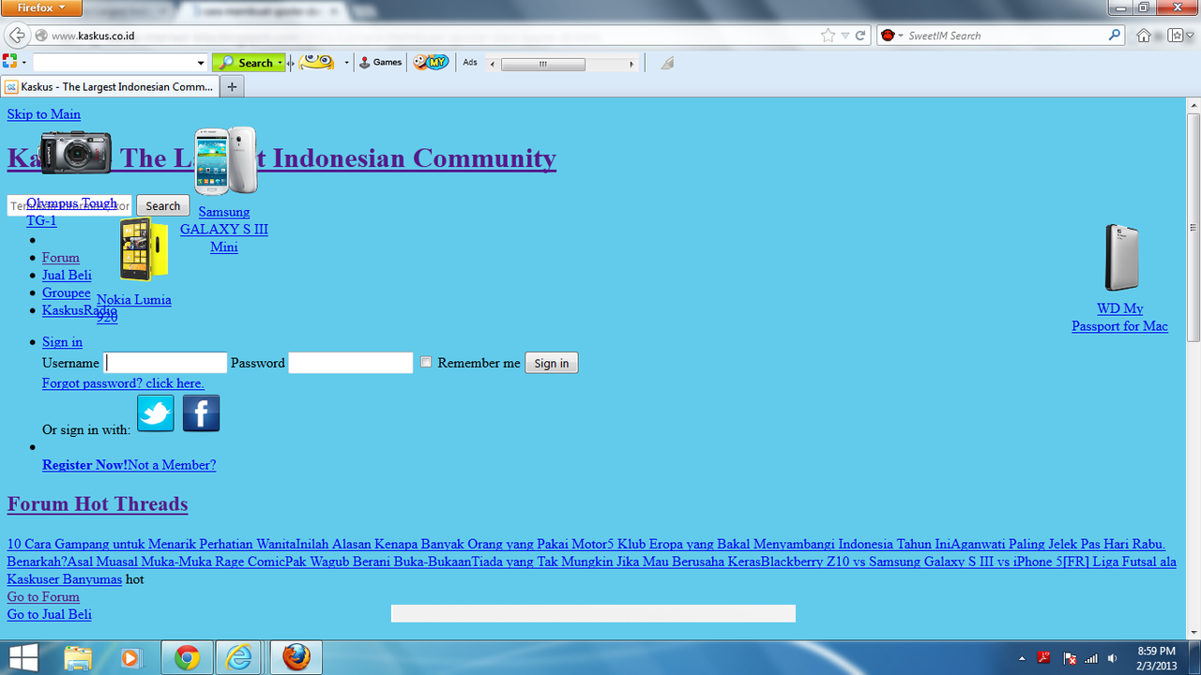The image size is (1201, 675).
Task: Open the WD My Passport for Mac link
Action: click(1120, 317)
